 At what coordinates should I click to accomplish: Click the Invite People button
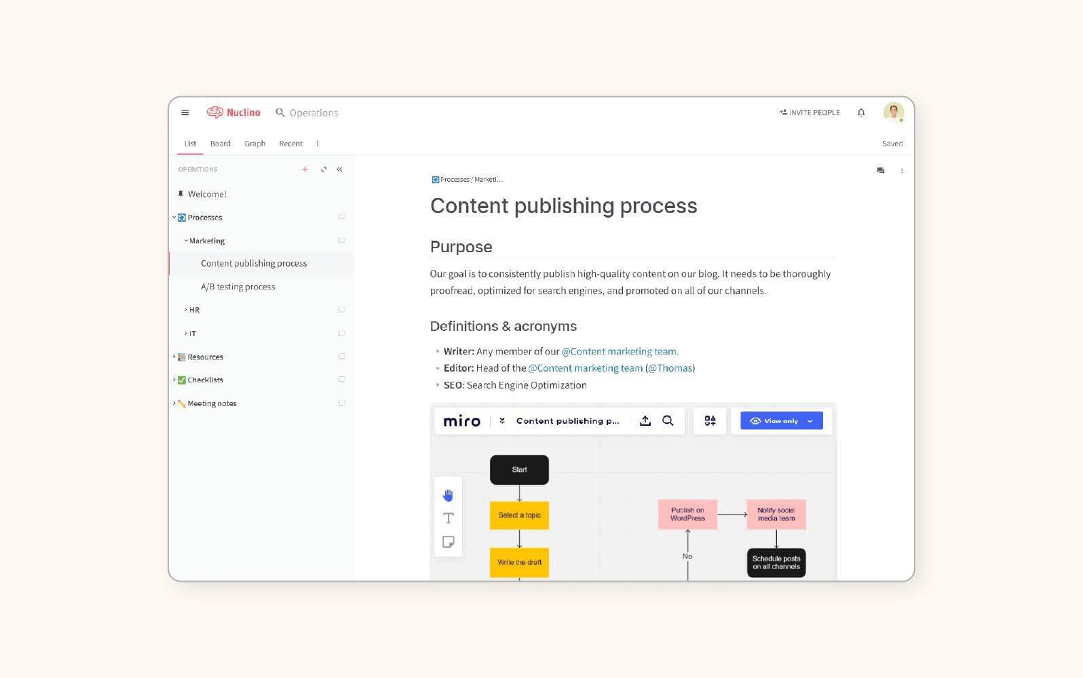pos(810,113)
